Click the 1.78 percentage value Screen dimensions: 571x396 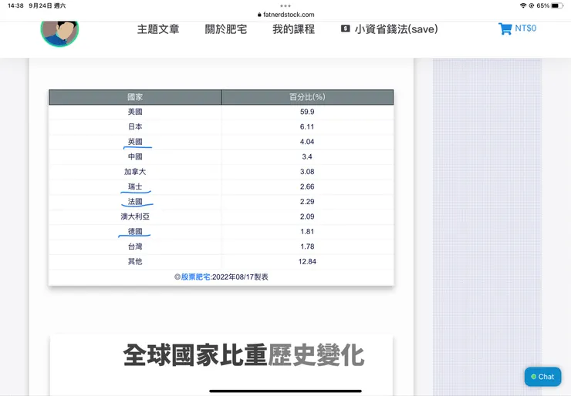(307, 247)
